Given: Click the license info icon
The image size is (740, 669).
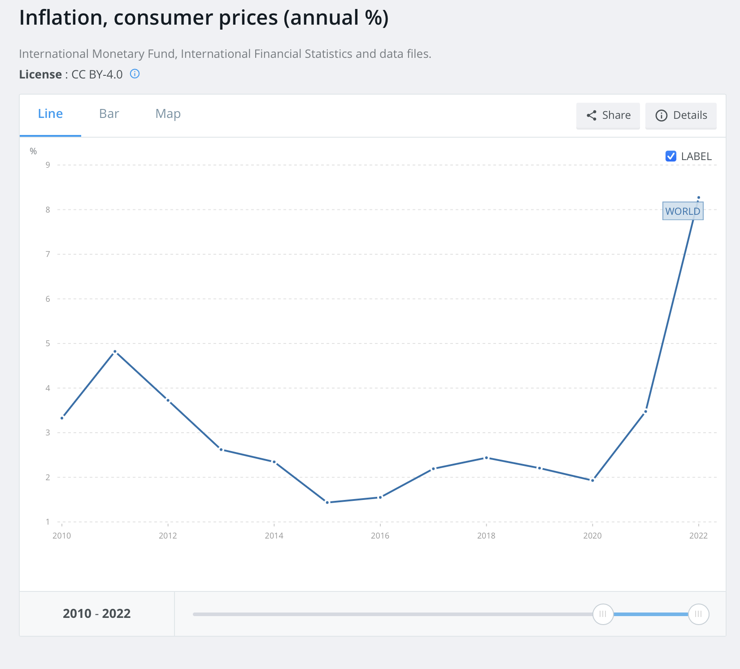Looking at the screenshot, I should pyautogui.click(x=135, y=74).
